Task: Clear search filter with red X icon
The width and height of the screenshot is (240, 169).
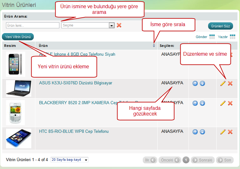Action: coord(119,25)
